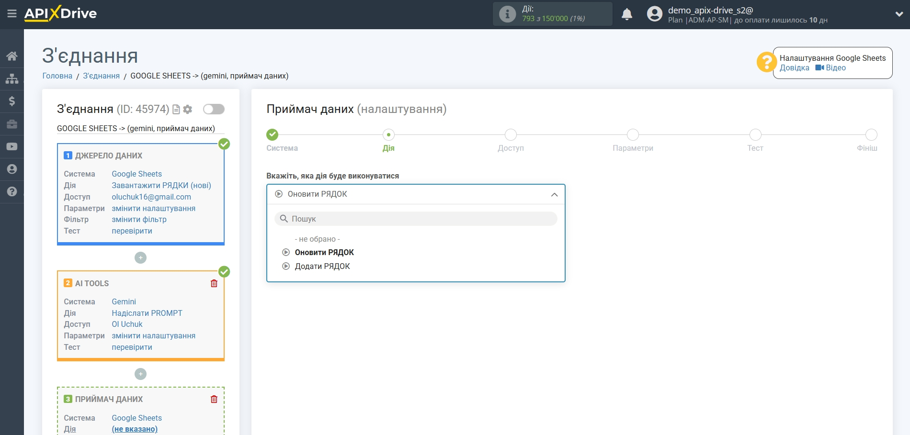910x435 pixels.
Task: Open YouTube video sidebar icon
Action: [x=12, y=146]
